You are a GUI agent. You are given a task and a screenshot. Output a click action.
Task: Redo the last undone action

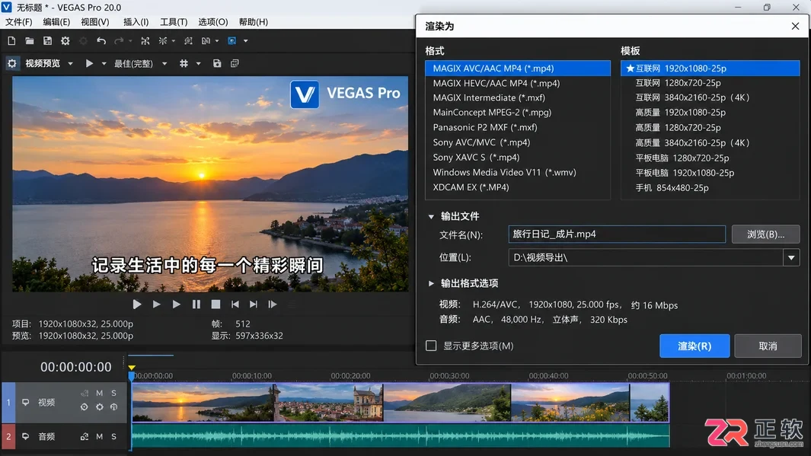point(119,41)
